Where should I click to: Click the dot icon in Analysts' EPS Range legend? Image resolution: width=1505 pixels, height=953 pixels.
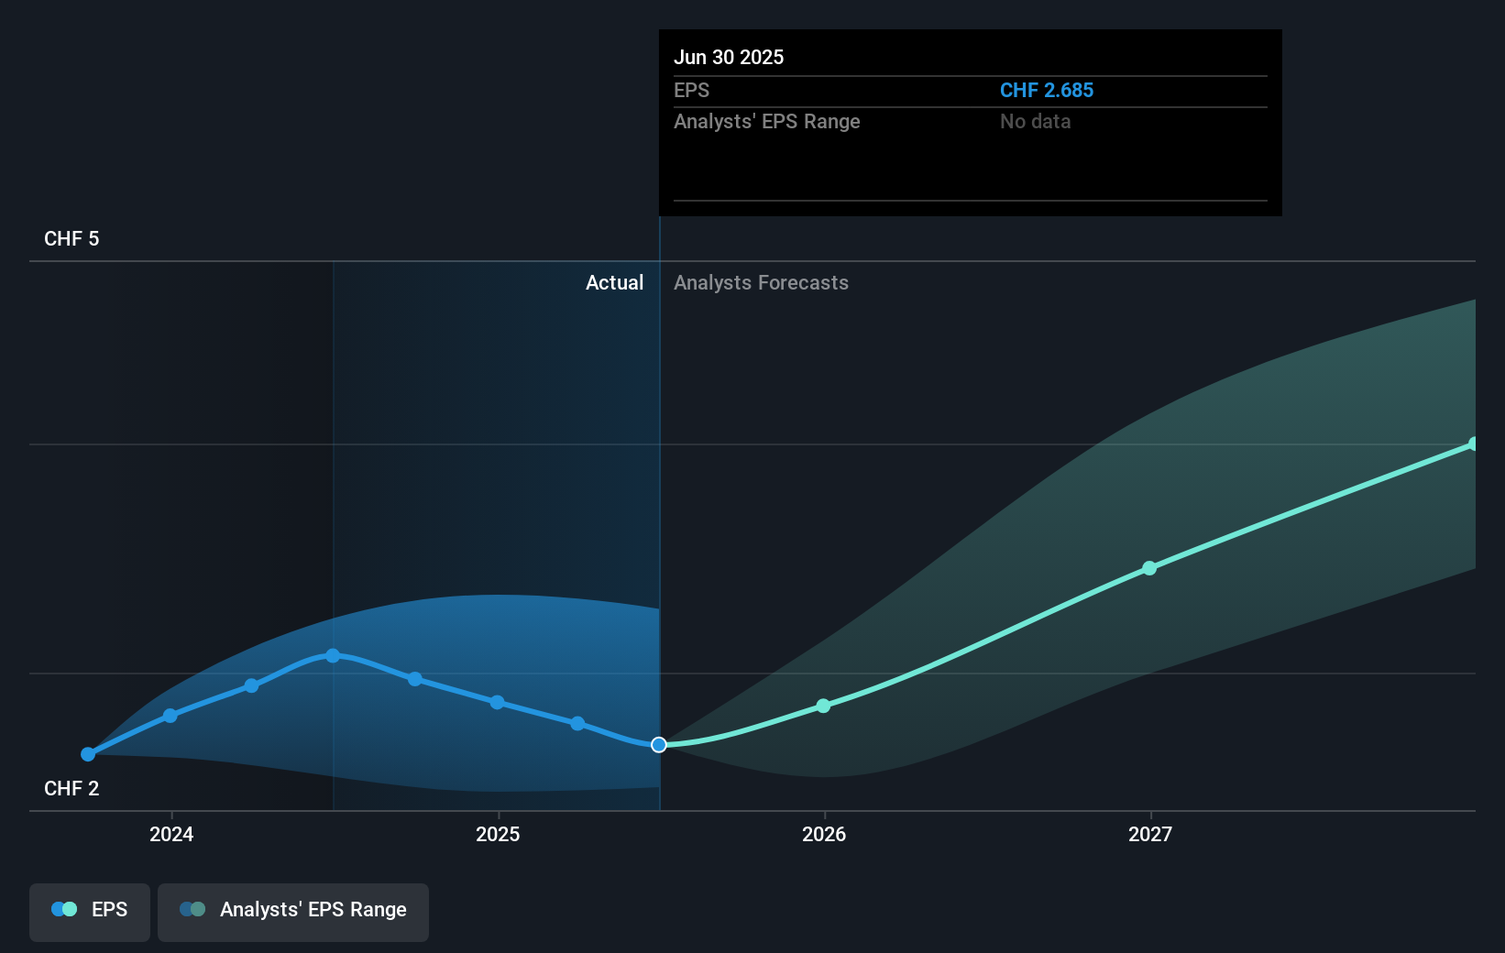pos(192,909)
